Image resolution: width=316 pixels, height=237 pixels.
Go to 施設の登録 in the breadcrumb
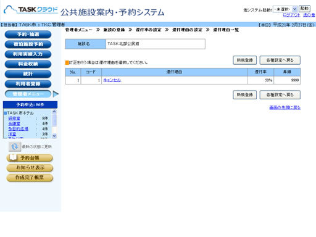pos(114,30)
